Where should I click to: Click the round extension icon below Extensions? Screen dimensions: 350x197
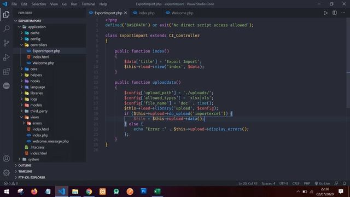pos(6,86)
